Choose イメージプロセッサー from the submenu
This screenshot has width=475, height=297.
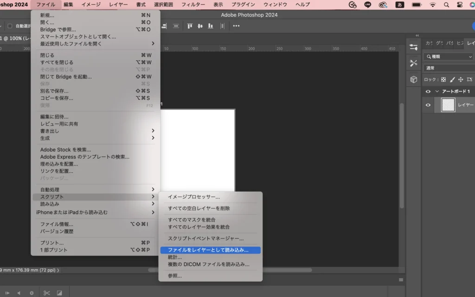pyautogui.click(x=194, y=197)
